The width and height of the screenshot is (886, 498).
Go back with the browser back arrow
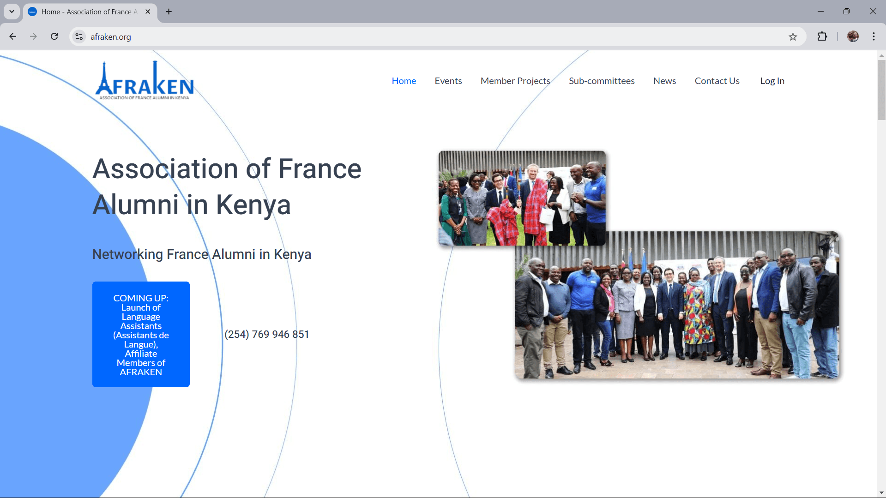13,36
